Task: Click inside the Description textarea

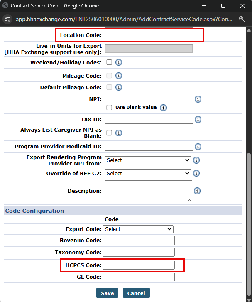Action: 149,191
